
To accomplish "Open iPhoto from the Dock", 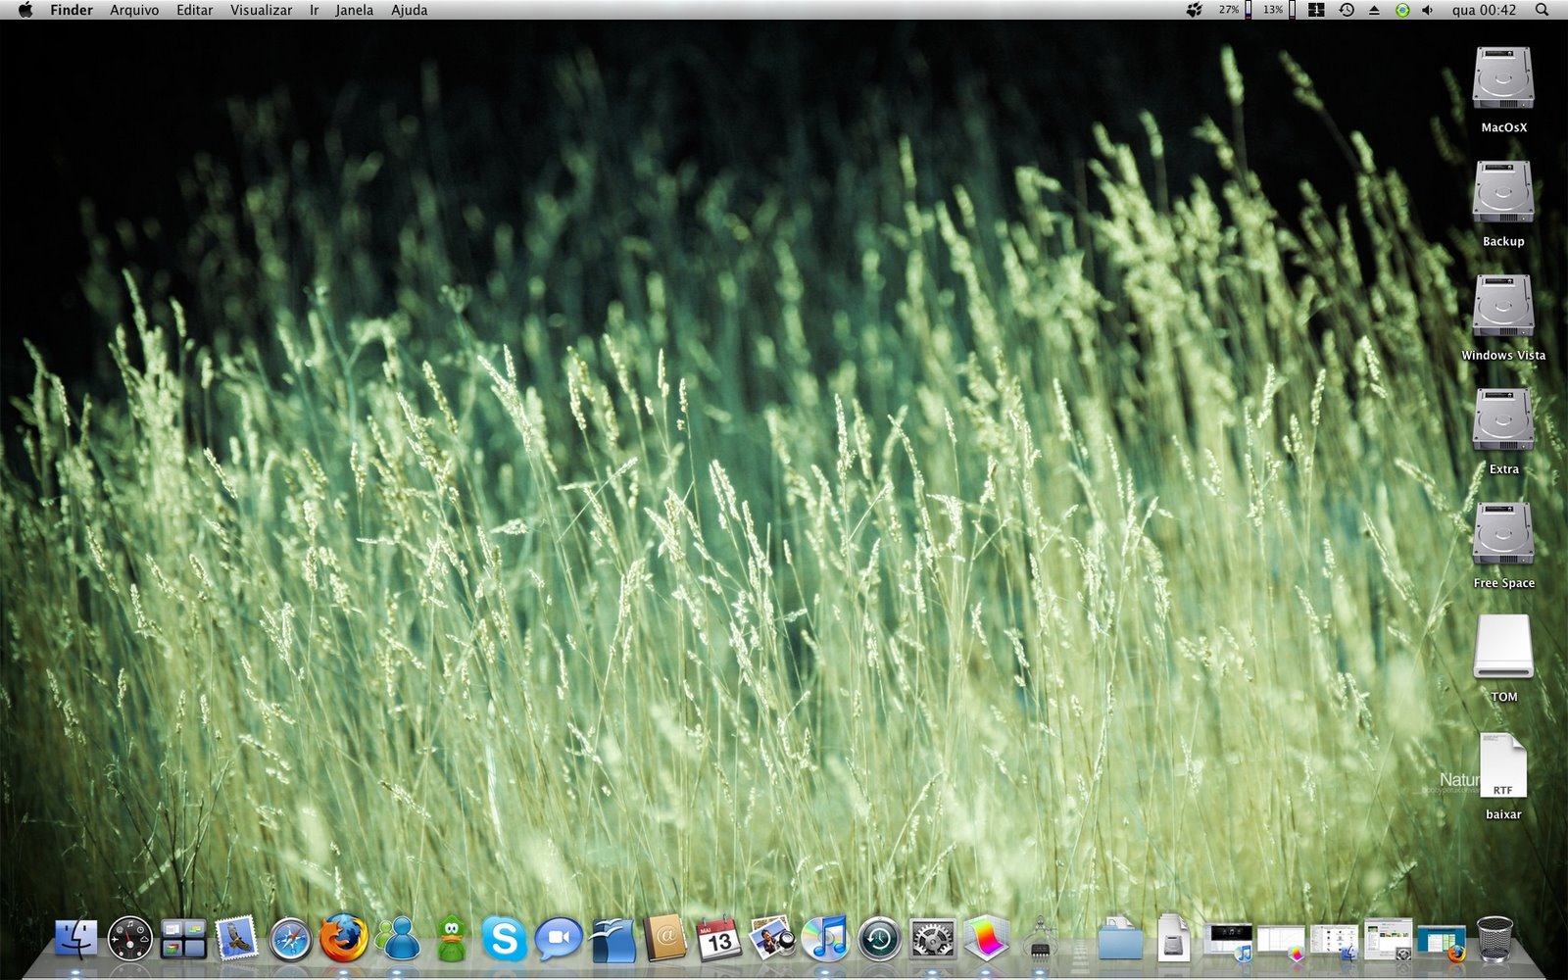I will [x=771, y=939].
